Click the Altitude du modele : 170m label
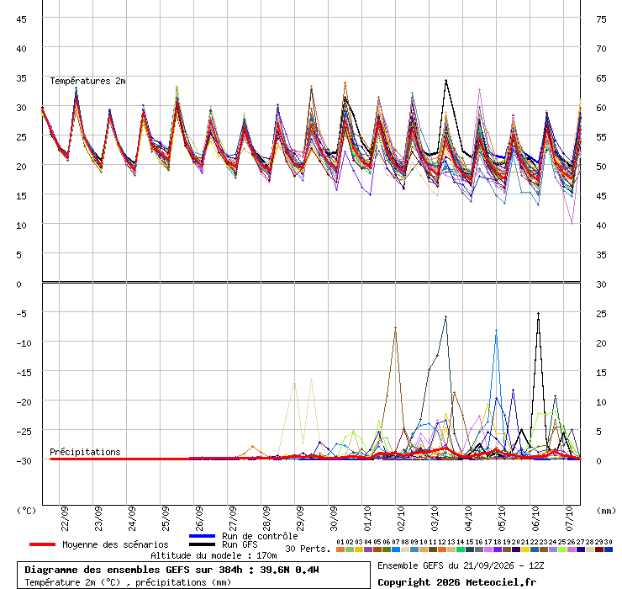The height and width of the screenshot is (589, 622). (x=213, y=555)
